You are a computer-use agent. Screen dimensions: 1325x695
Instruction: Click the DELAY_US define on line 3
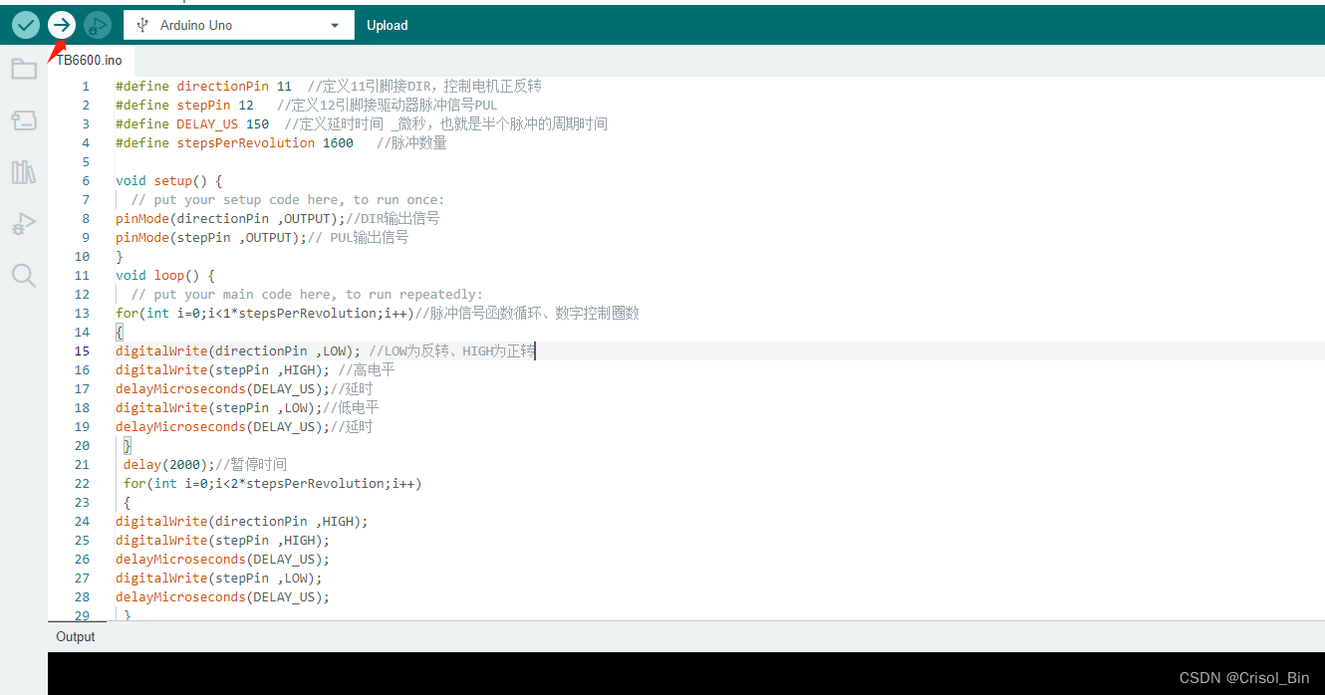[x=207, y=123]
